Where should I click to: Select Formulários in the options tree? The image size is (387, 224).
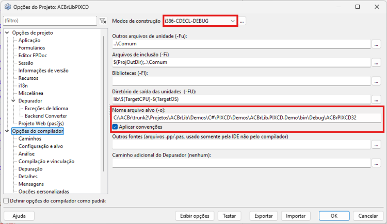point(31,48)
